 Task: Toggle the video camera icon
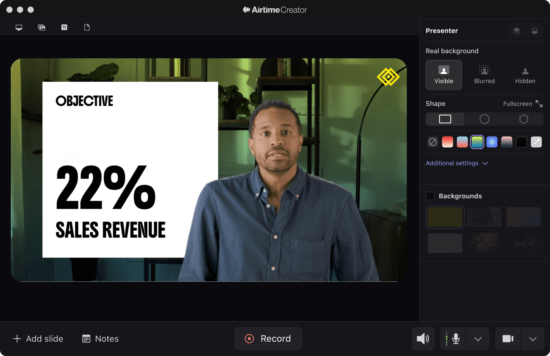pyautogui.click(x=508, y=339)
